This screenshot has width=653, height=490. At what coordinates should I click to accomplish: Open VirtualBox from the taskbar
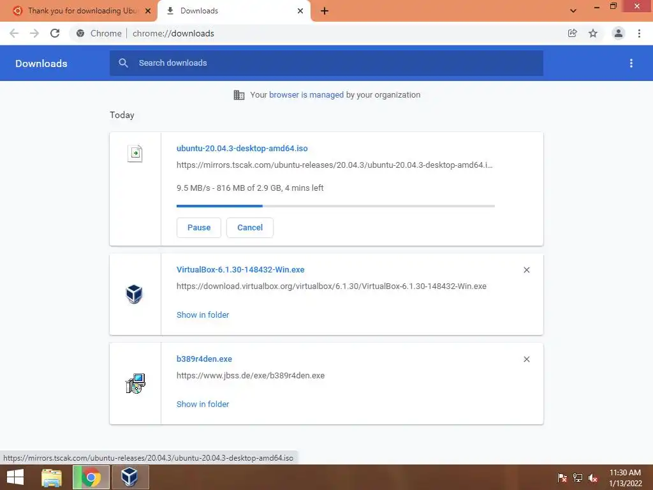(129, 477)
